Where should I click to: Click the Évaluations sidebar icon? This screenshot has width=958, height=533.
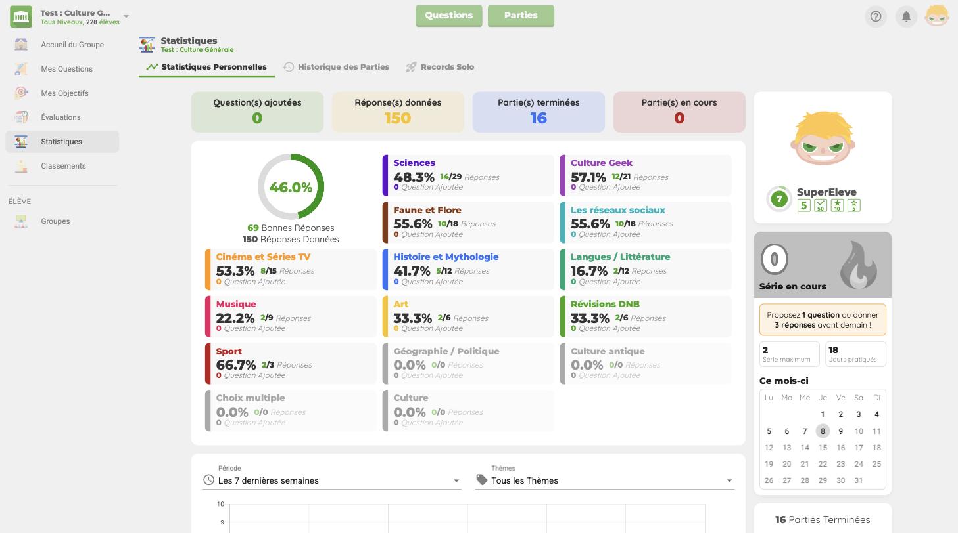[21, 117]
